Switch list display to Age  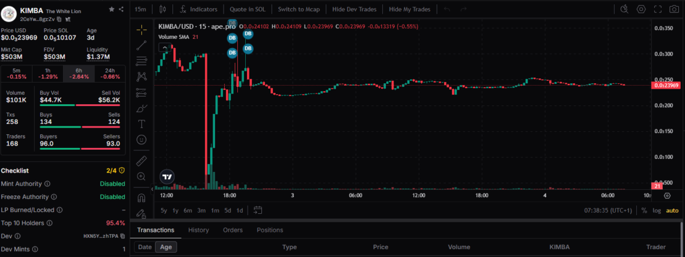point(166,247)
